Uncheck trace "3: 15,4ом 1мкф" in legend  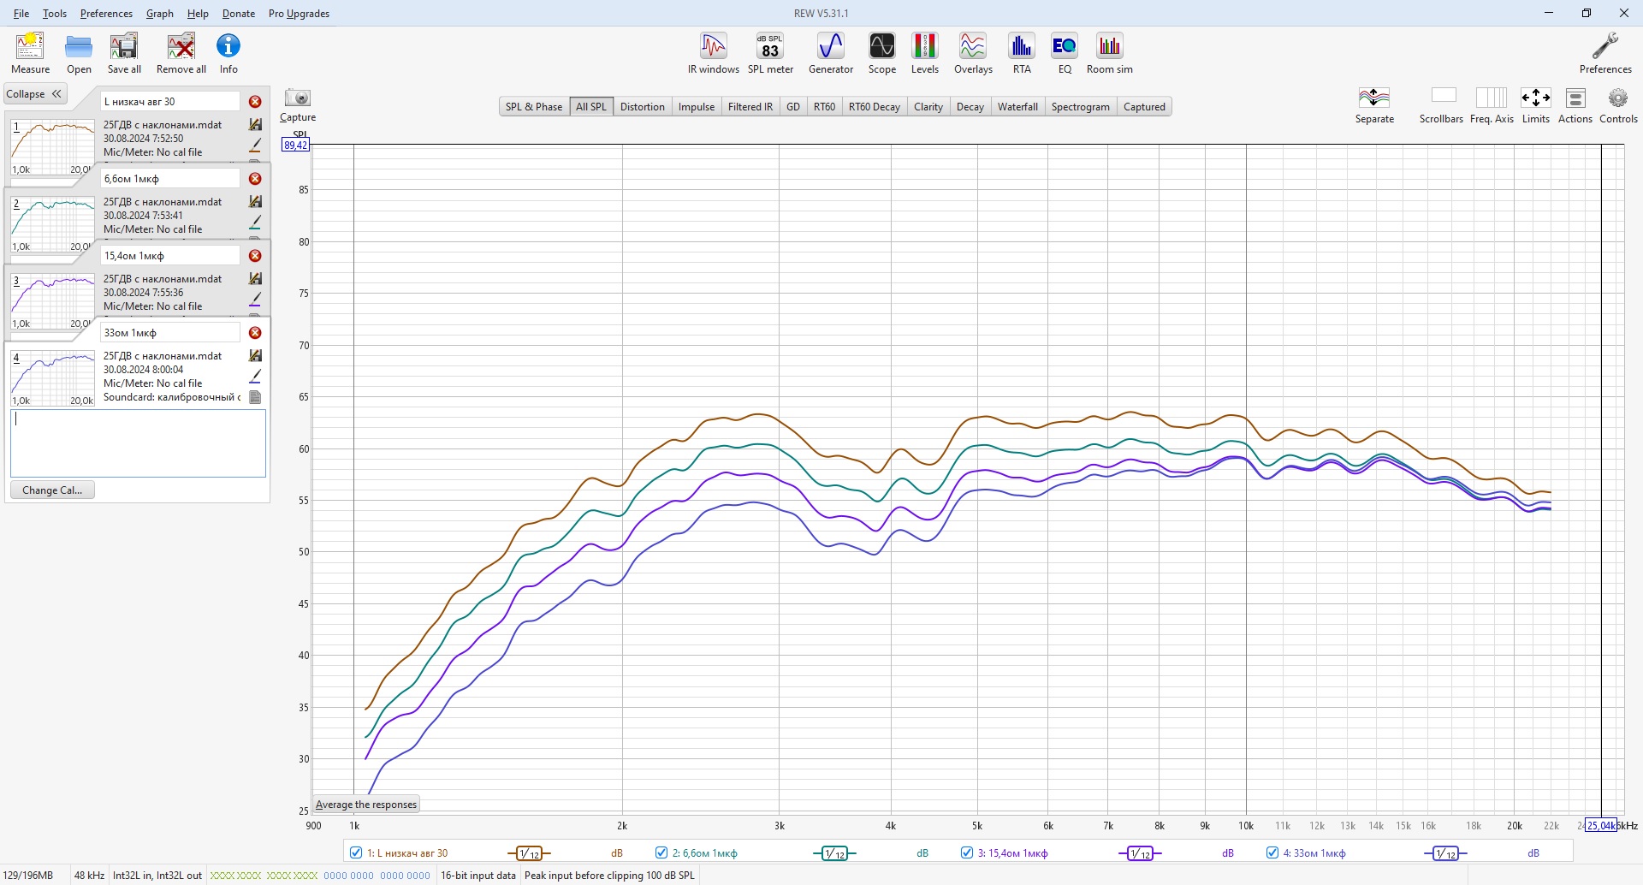(x=967, y=852)
